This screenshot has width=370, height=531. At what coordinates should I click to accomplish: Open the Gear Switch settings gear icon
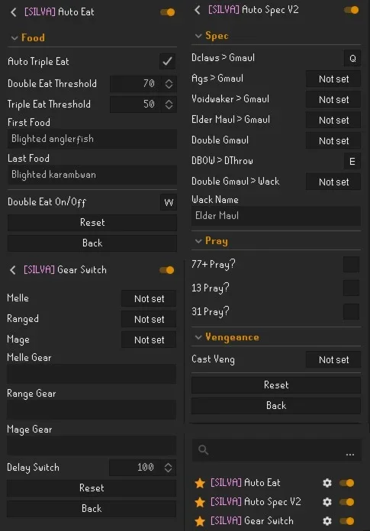pos(327,520)
